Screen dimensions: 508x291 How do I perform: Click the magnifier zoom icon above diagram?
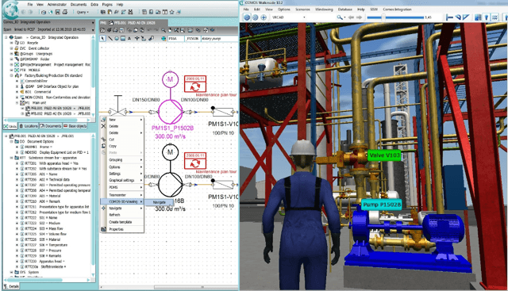164,30
